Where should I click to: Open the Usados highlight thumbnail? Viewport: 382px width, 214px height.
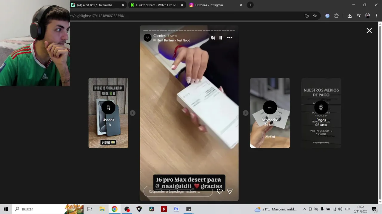(108, 113)
